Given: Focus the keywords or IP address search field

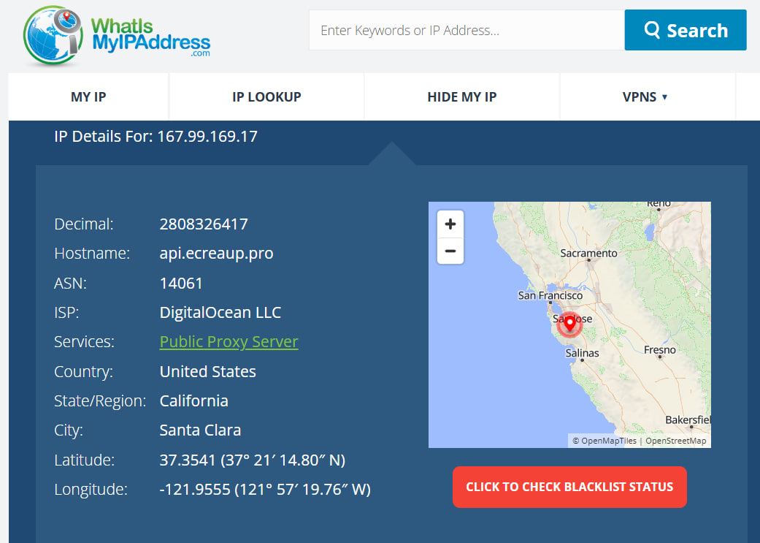Looking at the screenshot, I should [466, 31].
